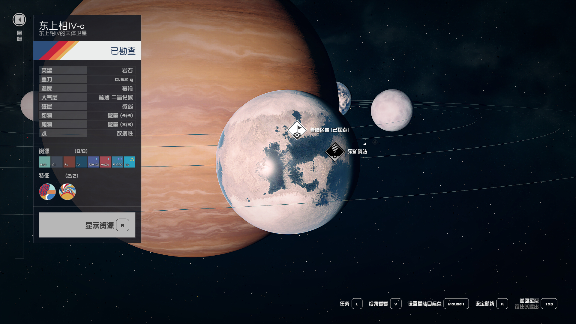
Task: Click the 重力 row showing 0.52 g
Action: [87, 79]
